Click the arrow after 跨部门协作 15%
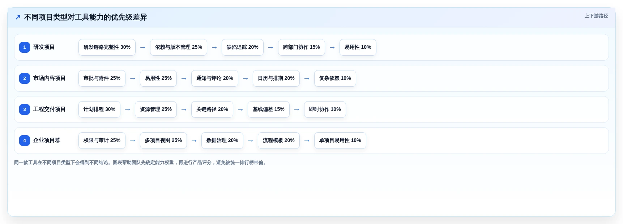 332,47
